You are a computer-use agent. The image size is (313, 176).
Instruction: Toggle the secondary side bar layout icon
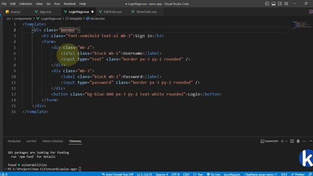[x=280, y=3]
